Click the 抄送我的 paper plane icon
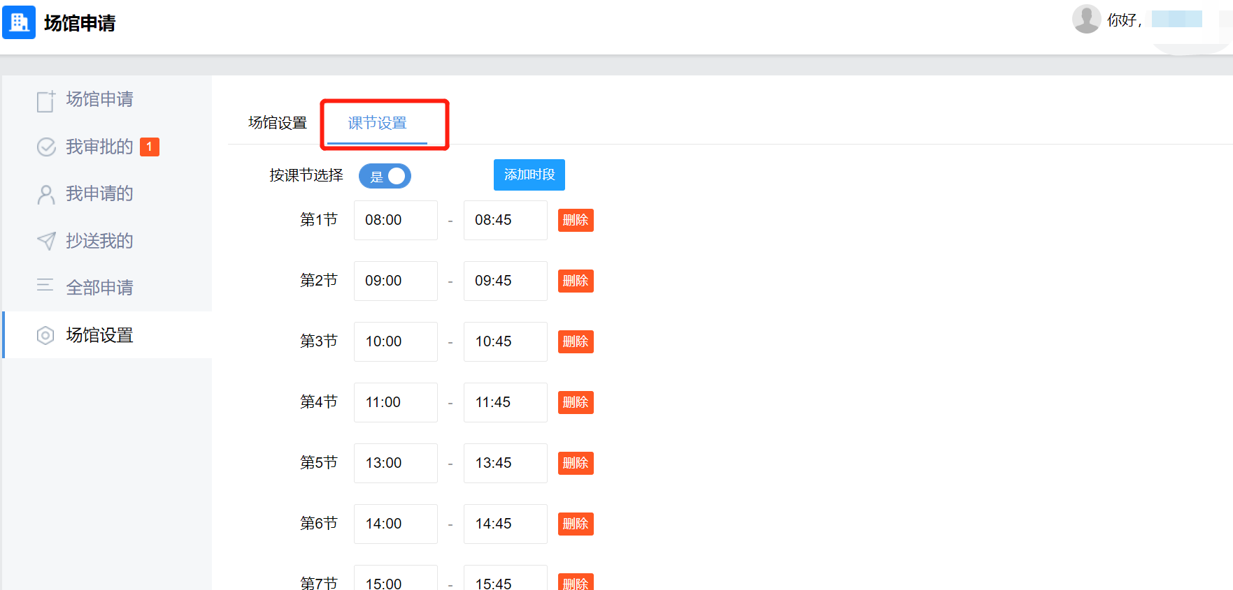Image resolution: width=1233 pixels, height=590 pixels. (x=46, y=241)
